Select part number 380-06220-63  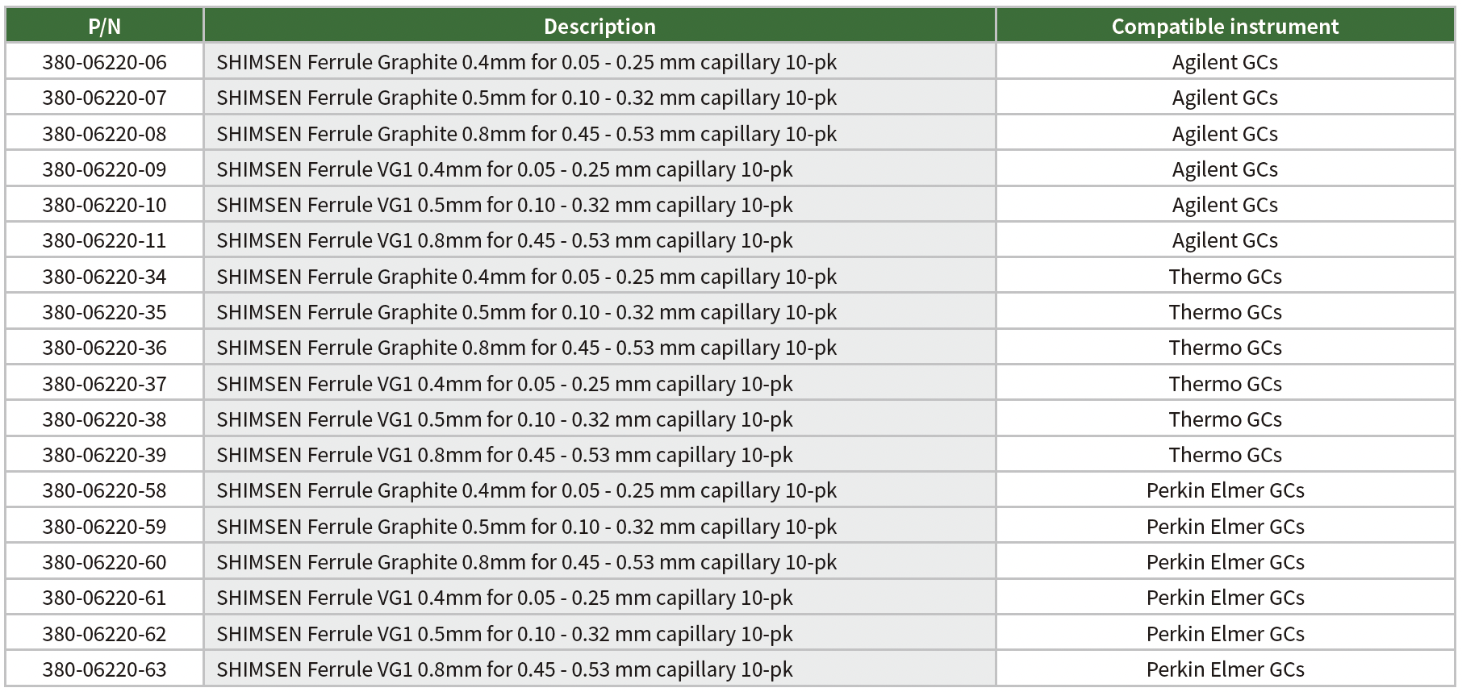(104, 669)
